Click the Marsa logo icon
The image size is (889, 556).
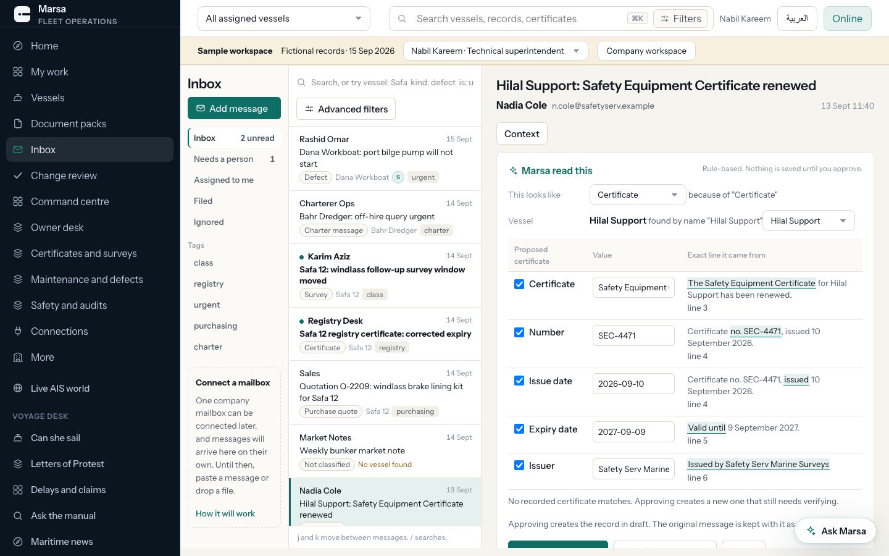click(22, 14)
